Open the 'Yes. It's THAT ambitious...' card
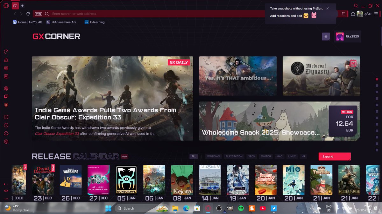Screen dimensions: 382x214 point(238,76)
